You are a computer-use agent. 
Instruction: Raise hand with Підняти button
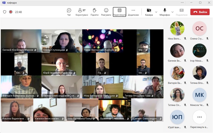95,12
